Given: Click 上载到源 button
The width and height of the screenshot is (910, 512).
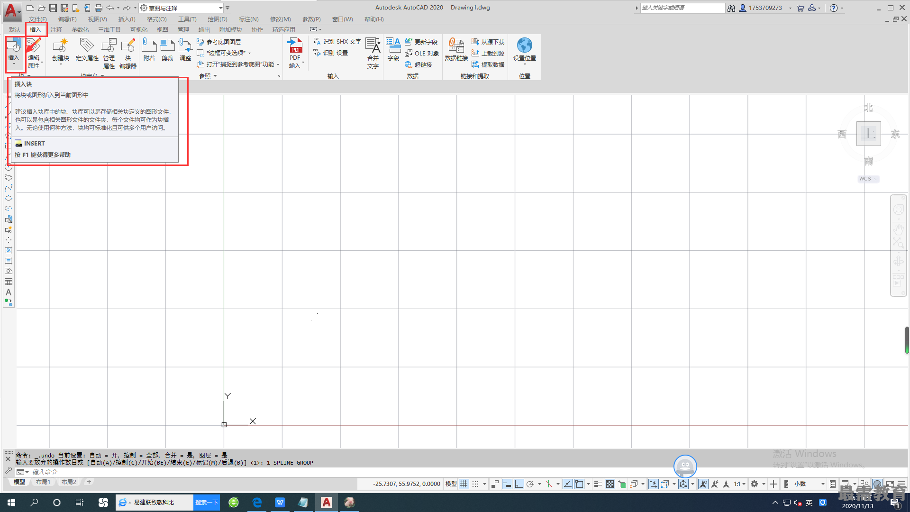Looking at the screenshot, I should (x=488, y=53).
